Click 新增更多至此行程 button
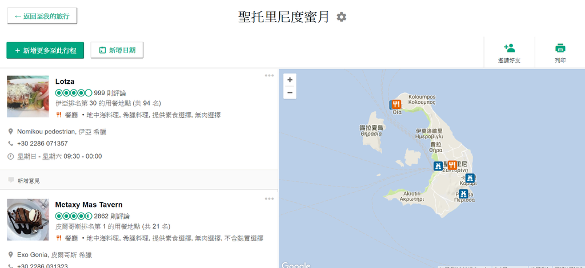The image size is (585, 268). tap(45, 50)
